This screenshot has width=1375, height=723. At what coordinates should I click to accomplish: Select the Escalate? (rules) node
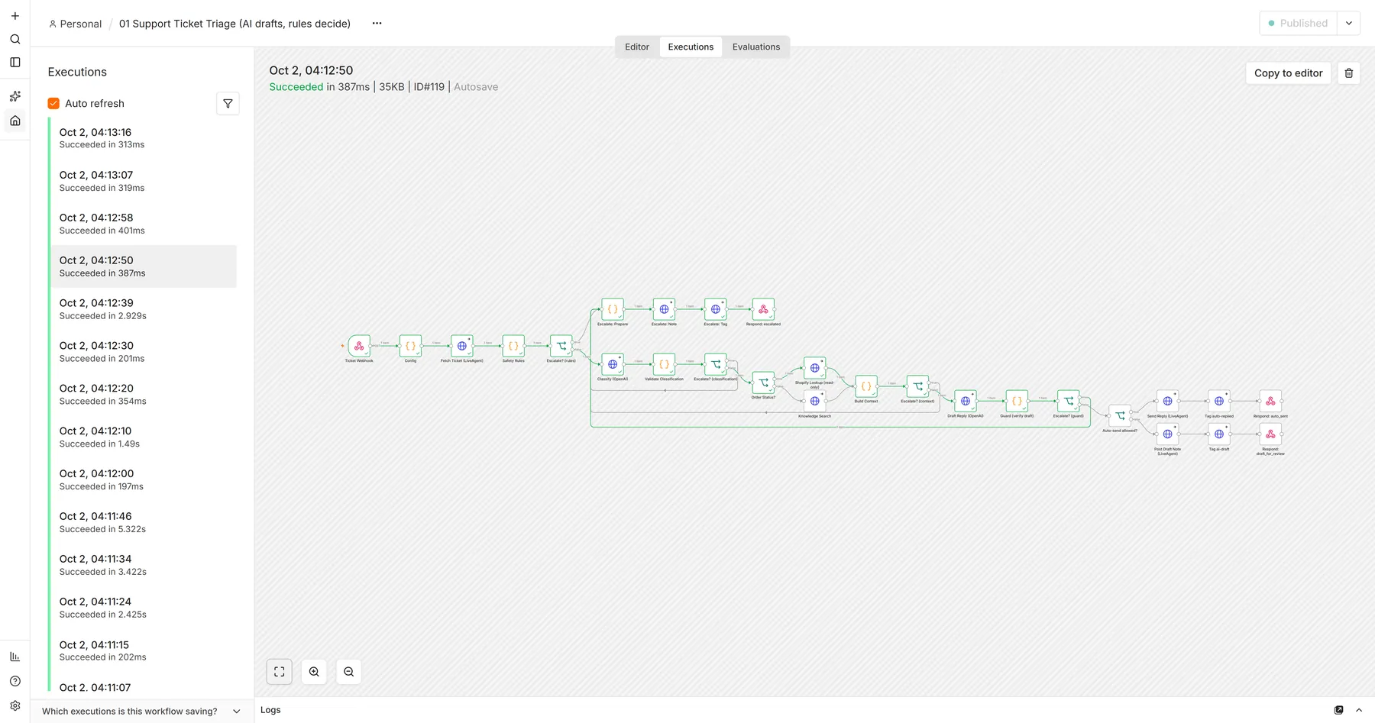pos(561,346)
